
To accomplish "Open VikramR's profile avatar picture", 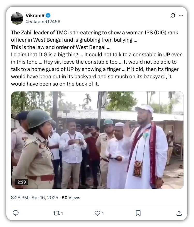I will click(x=17, y=18).
